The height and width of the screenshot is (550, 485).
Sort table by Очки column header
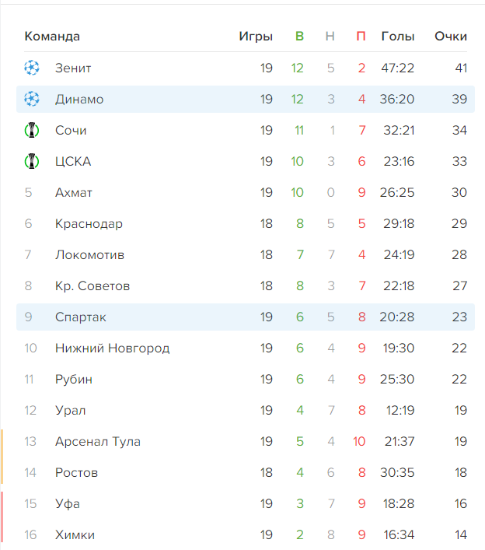(451, 37)
